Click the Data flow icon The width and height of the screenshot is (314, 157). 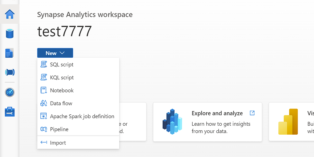pyautogui.click(x=44, y=103)
